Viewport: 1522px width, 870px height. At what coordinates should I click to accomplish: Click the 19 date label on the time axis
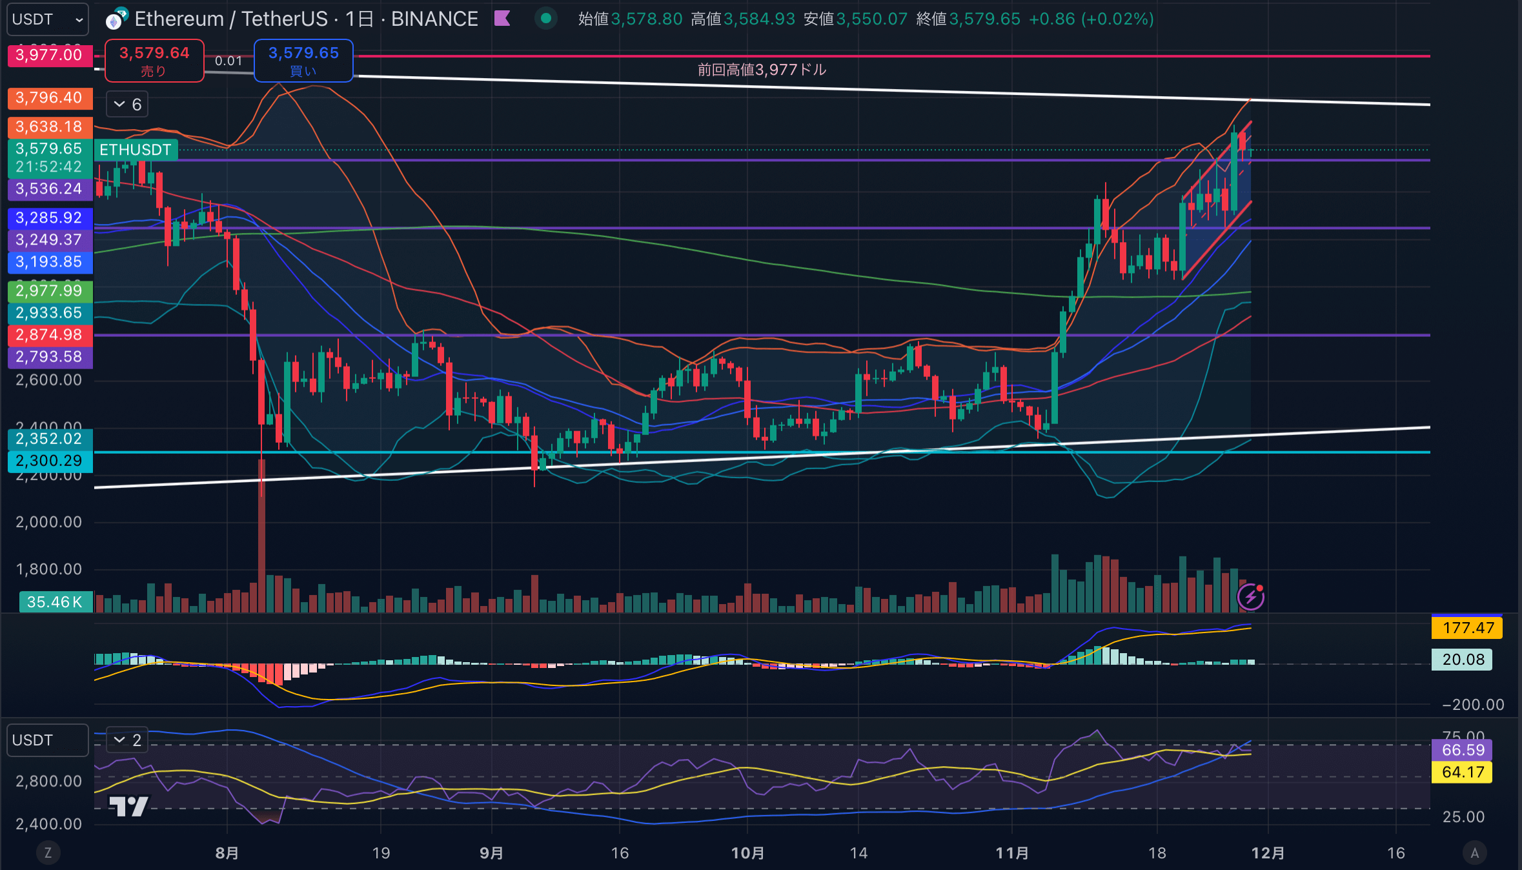click(381, 853)
